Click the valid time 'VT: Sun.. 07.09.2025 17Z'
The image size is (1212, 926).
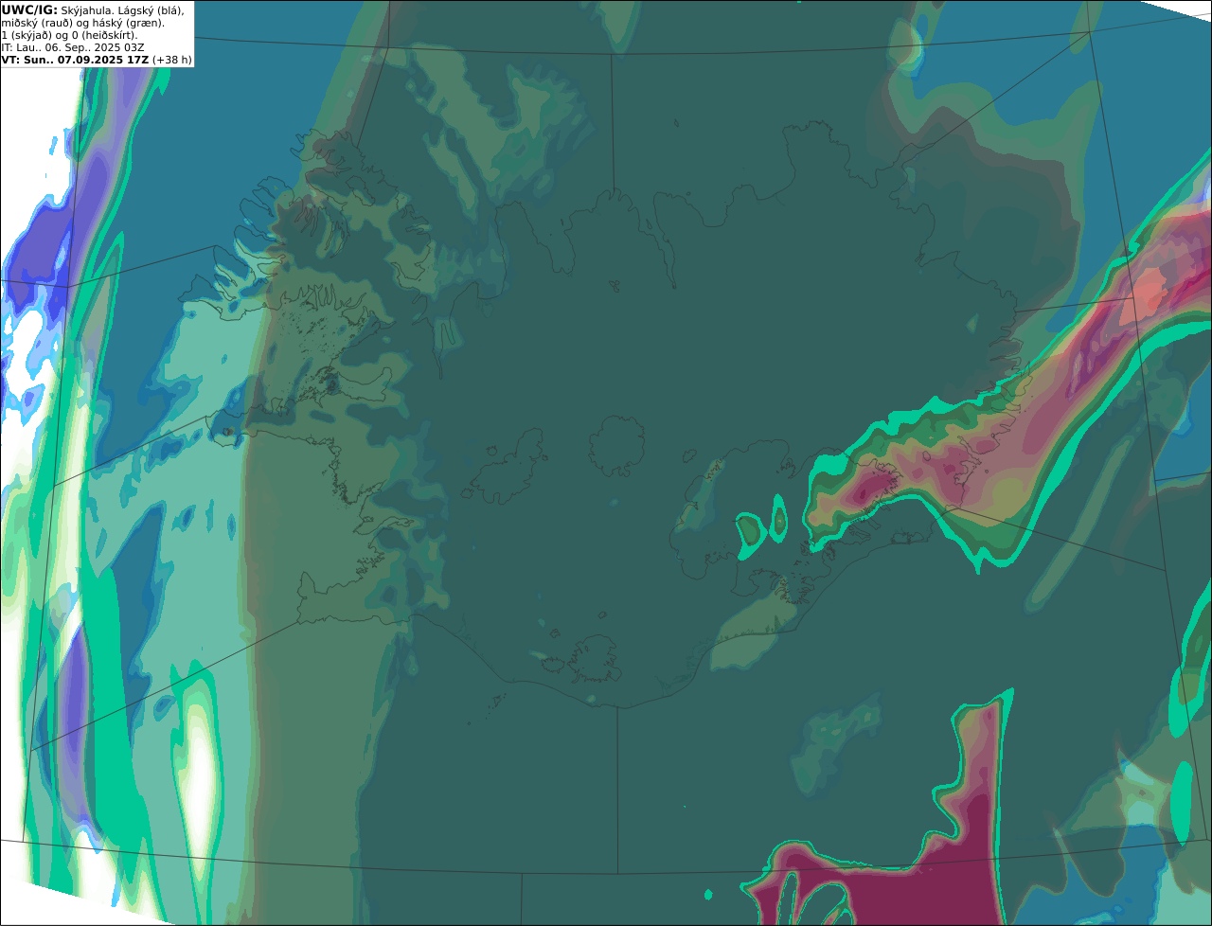[75, 60]
